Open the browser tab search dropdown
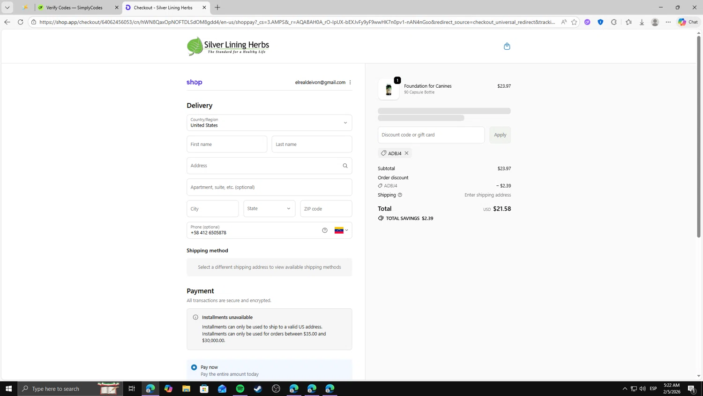 (x=7, y=8)
